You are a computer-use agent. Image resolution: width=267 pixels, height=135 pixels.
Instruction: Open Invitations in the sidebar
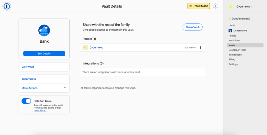234,40
